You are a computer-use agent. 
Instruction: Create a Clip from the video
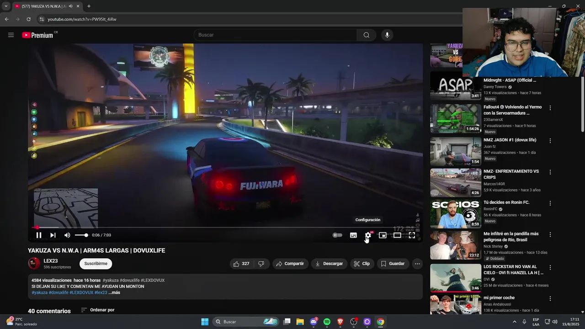click(x=362, y=264)
